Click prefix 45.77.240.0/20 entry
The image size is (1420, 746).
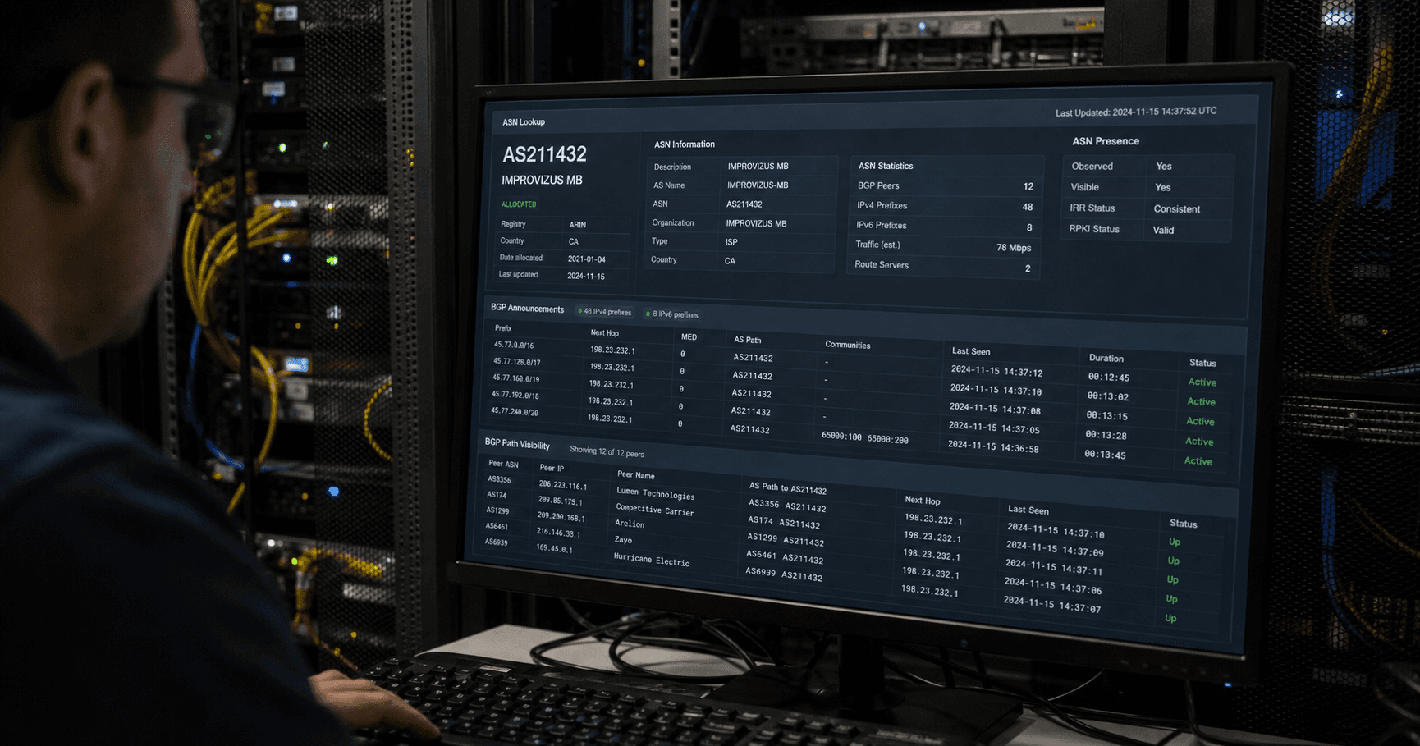[515, 411]
